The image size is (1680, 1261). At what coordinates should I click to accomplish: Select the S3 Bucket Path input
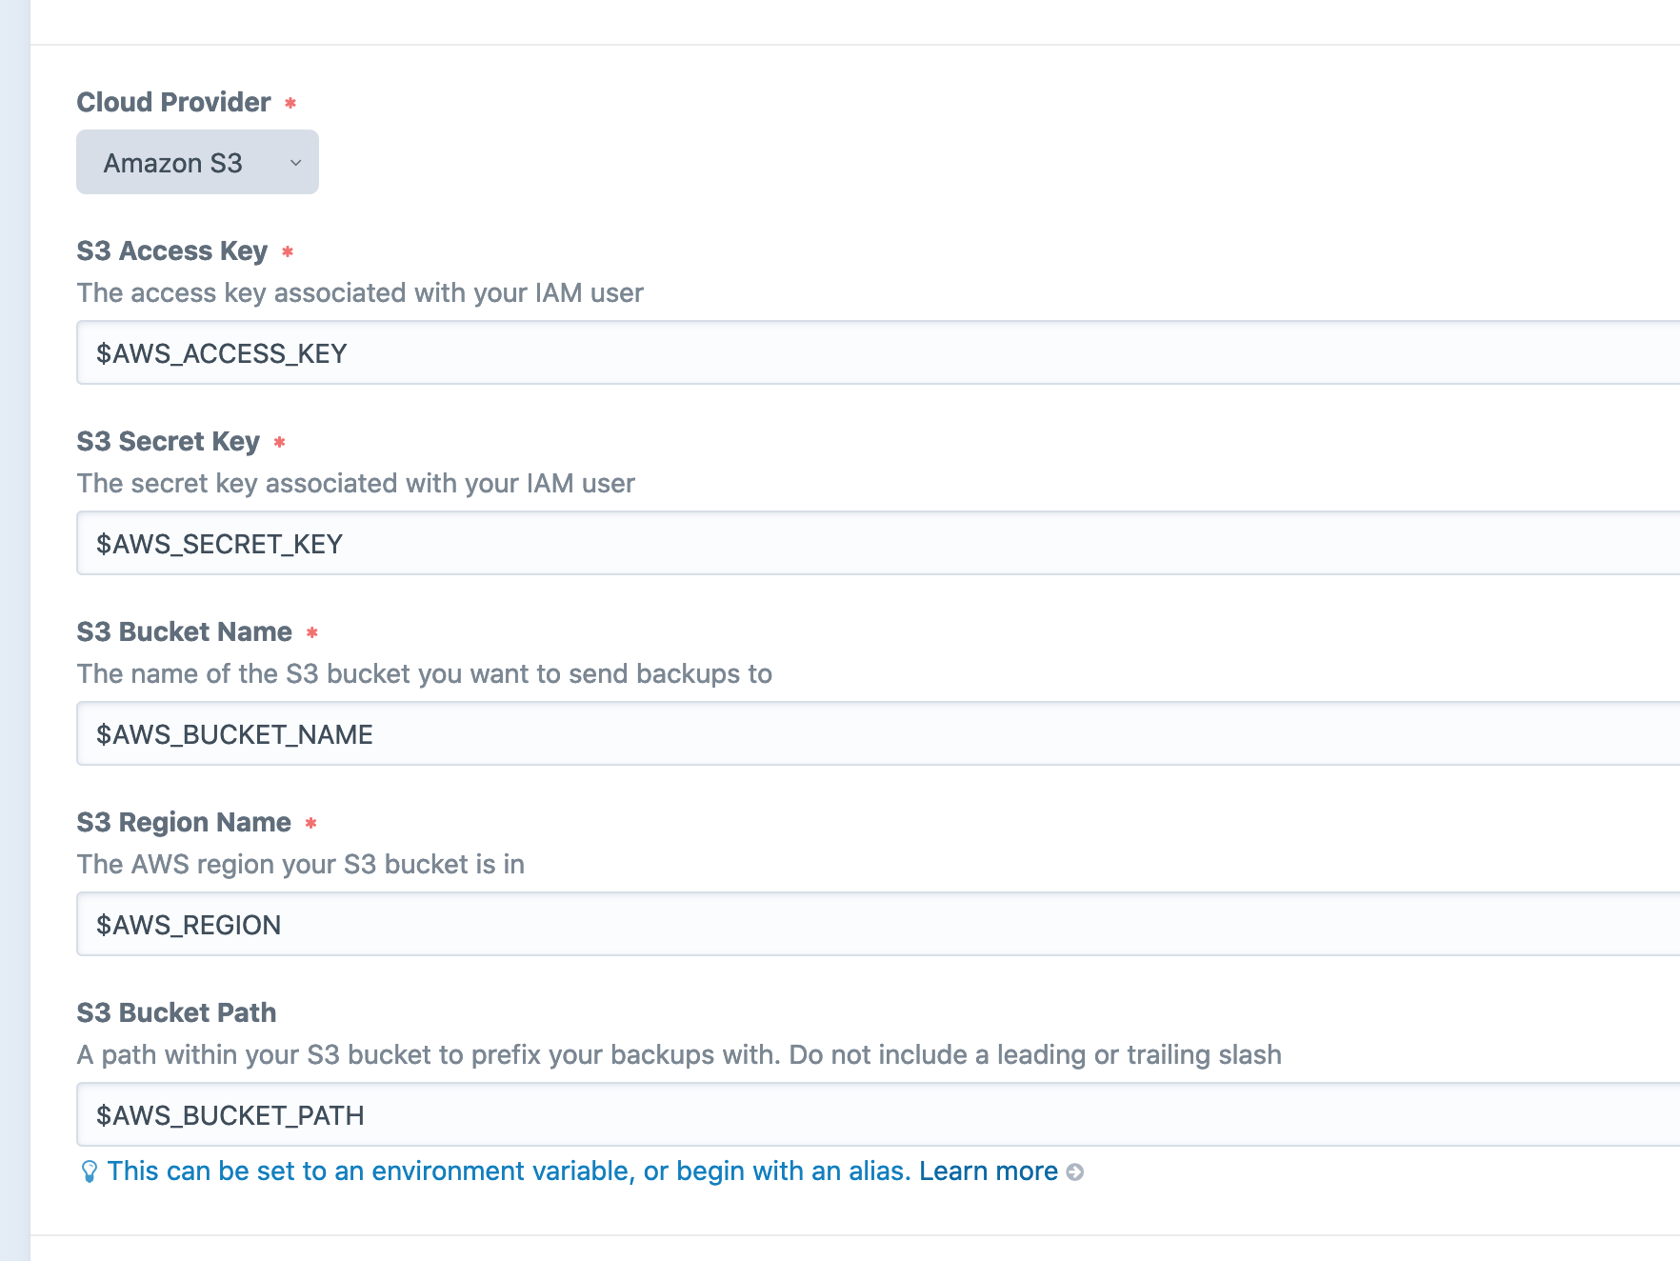pos(878,1114)
